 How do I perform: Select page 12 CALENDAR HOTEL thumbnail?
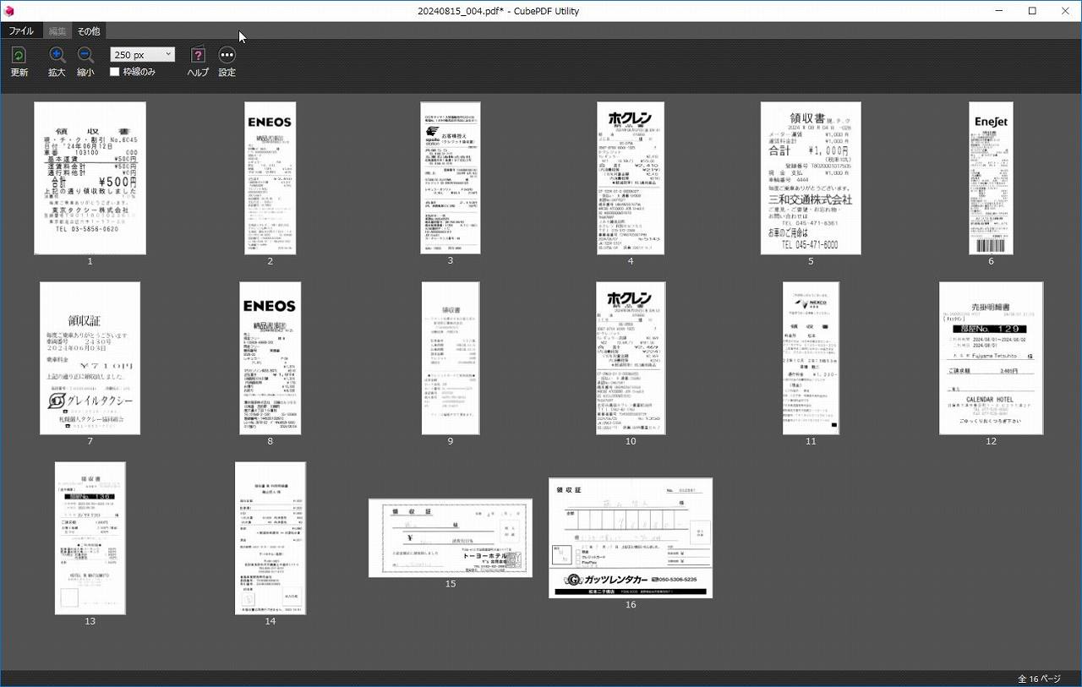pyautogui.click(x=991, y=358)
